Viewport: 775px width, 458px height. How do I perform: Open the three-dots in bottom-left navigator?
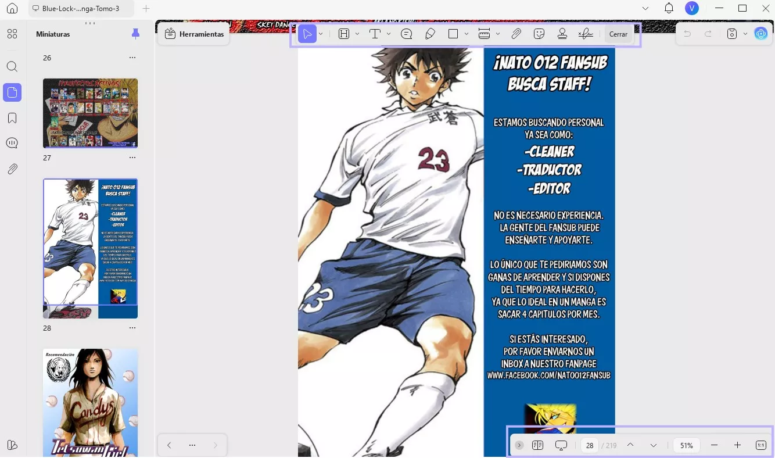192,445
